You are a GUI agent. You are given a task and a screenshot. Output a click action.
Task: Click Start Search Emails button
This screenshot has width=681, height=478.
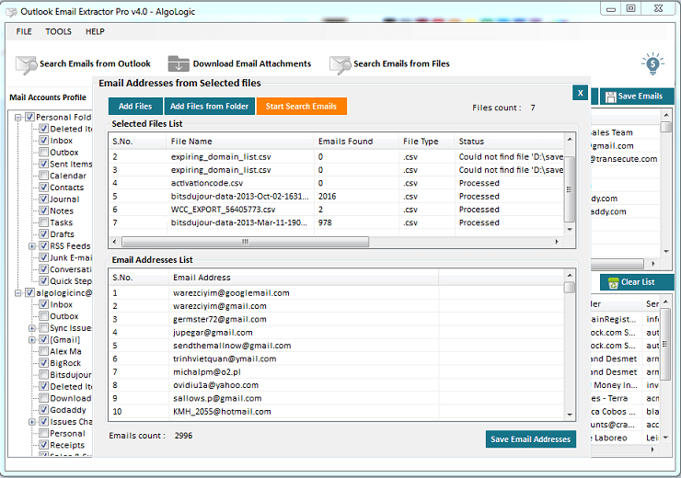302,107
